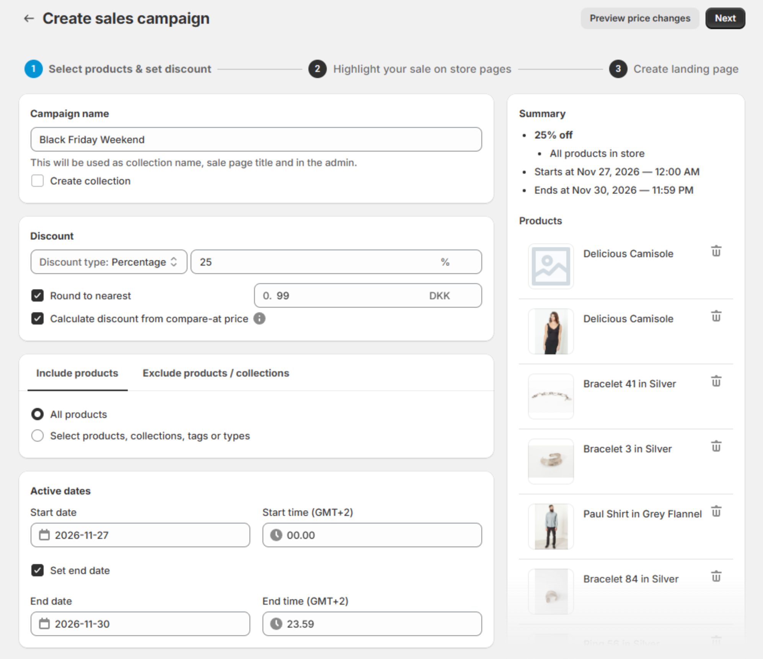Click step 2 circle indicator
This screenshot has height=659, width=763.
click(x=317, y=69)
